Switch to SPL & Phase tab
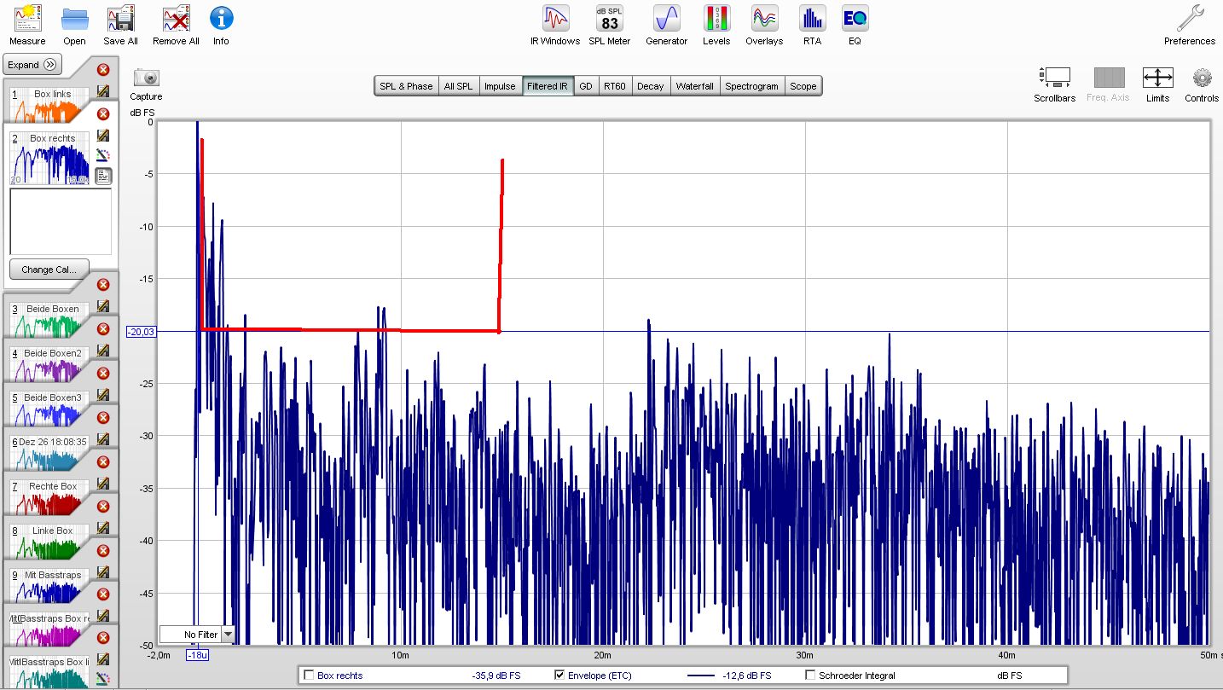The width and height of the screenshot is (1223, 690). pyautogui.click(x=406, y=86)
